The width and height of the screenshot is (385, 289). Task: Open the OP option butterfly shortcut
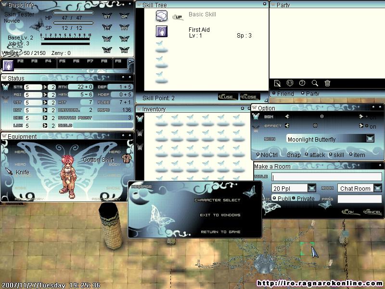(x=124, y=16)
